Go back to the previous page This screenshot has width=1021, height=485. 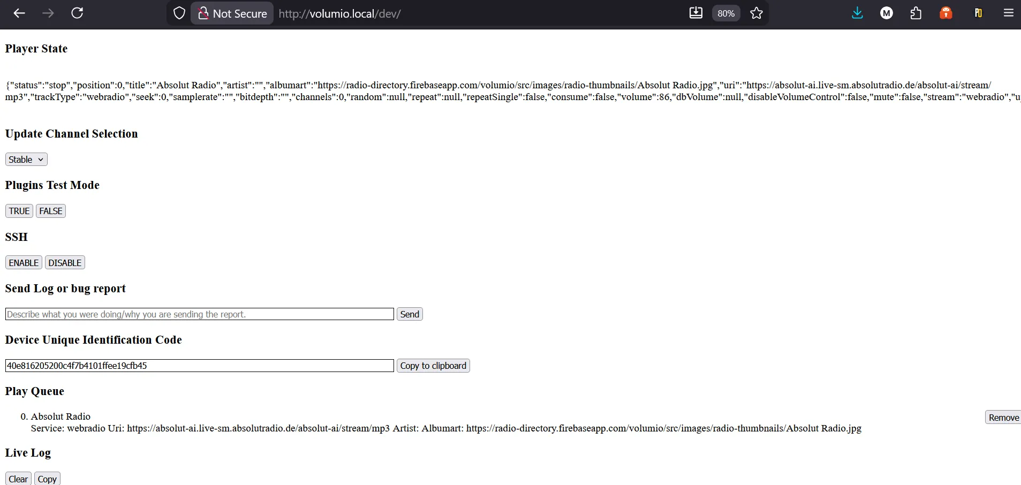click(19, 13)
